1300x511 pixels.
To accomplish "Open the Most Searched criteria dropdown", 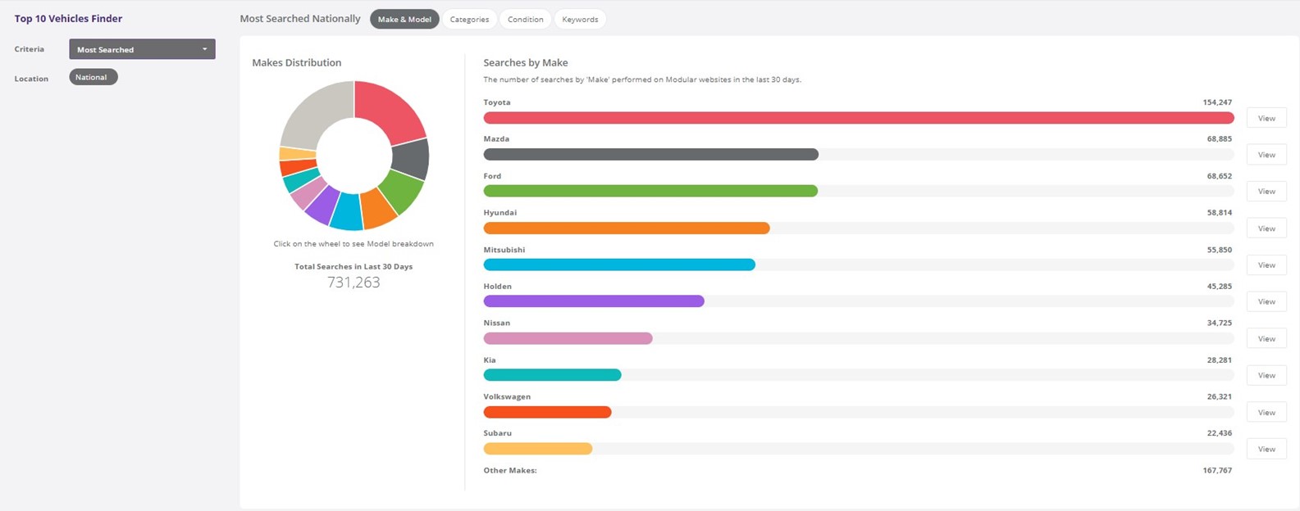I will (142, 49).
